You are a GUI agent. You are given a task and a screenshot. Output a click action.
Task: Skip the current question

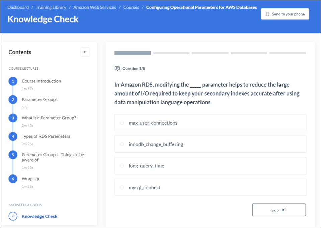(279, 210)
